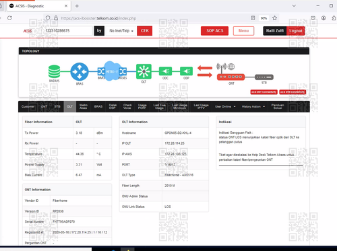This screenshot has width=337, height=251.
Task: Click the red ONT modem icon
Action: [231, 77]
